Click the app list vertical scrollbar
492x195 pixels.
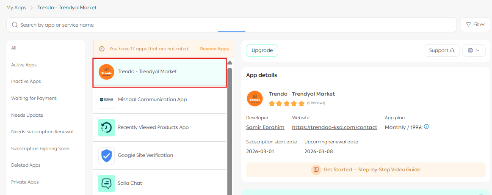pos(230,127)
